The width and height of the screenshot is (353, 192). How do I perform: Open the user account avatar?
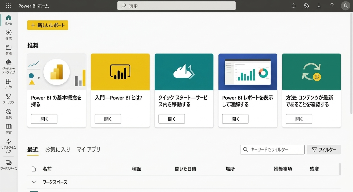pos(345,6)
